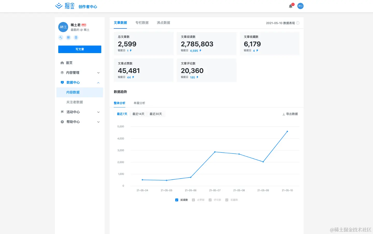Image resolution: width=373 pixels, height=234 pixels.
Task: Click the question mark icon beside 帮助中心
Action: point(62,122)
